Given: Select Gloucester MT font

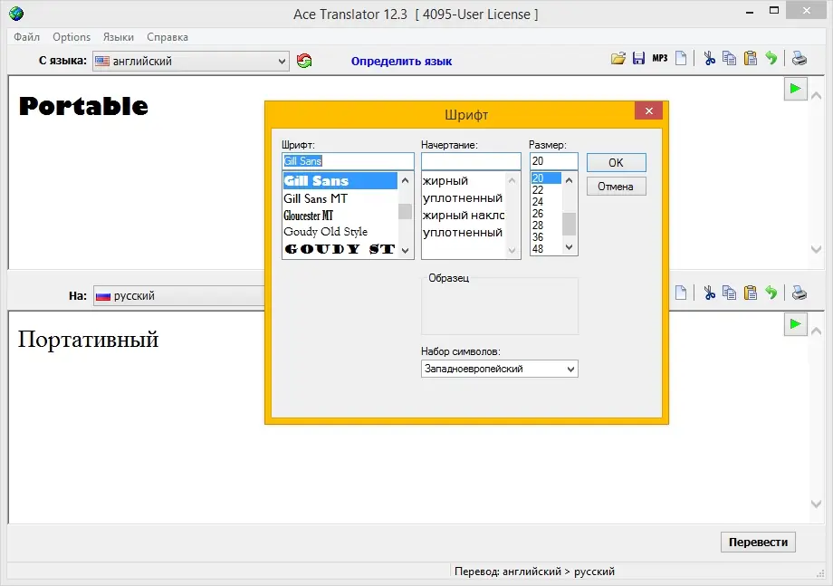Looking at the screenshot, I should pyautogui.click(x=340, y=216).
